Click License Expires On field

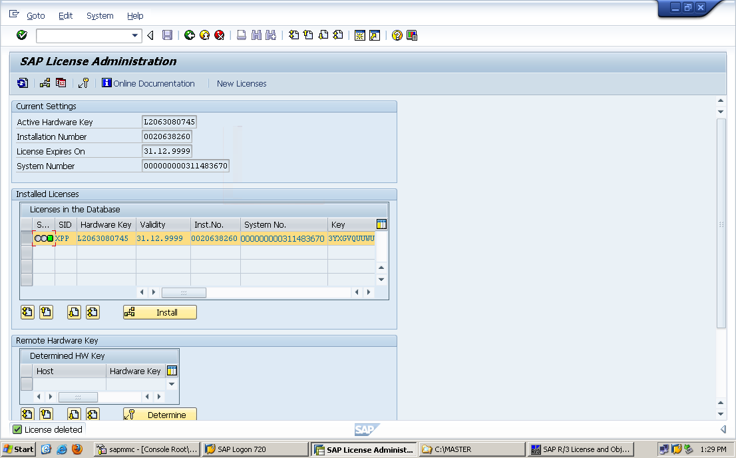[166, 151]
